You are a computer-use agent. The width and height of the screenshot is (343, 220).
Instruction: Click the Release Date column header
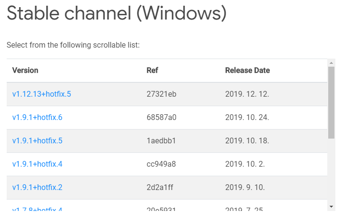click(247, 70)
